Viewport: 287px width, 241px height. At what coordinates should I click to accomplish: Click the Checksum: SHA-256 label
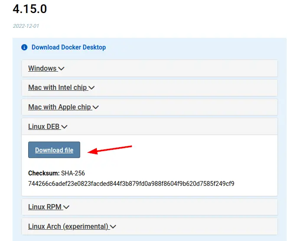(x=56, y=173)
